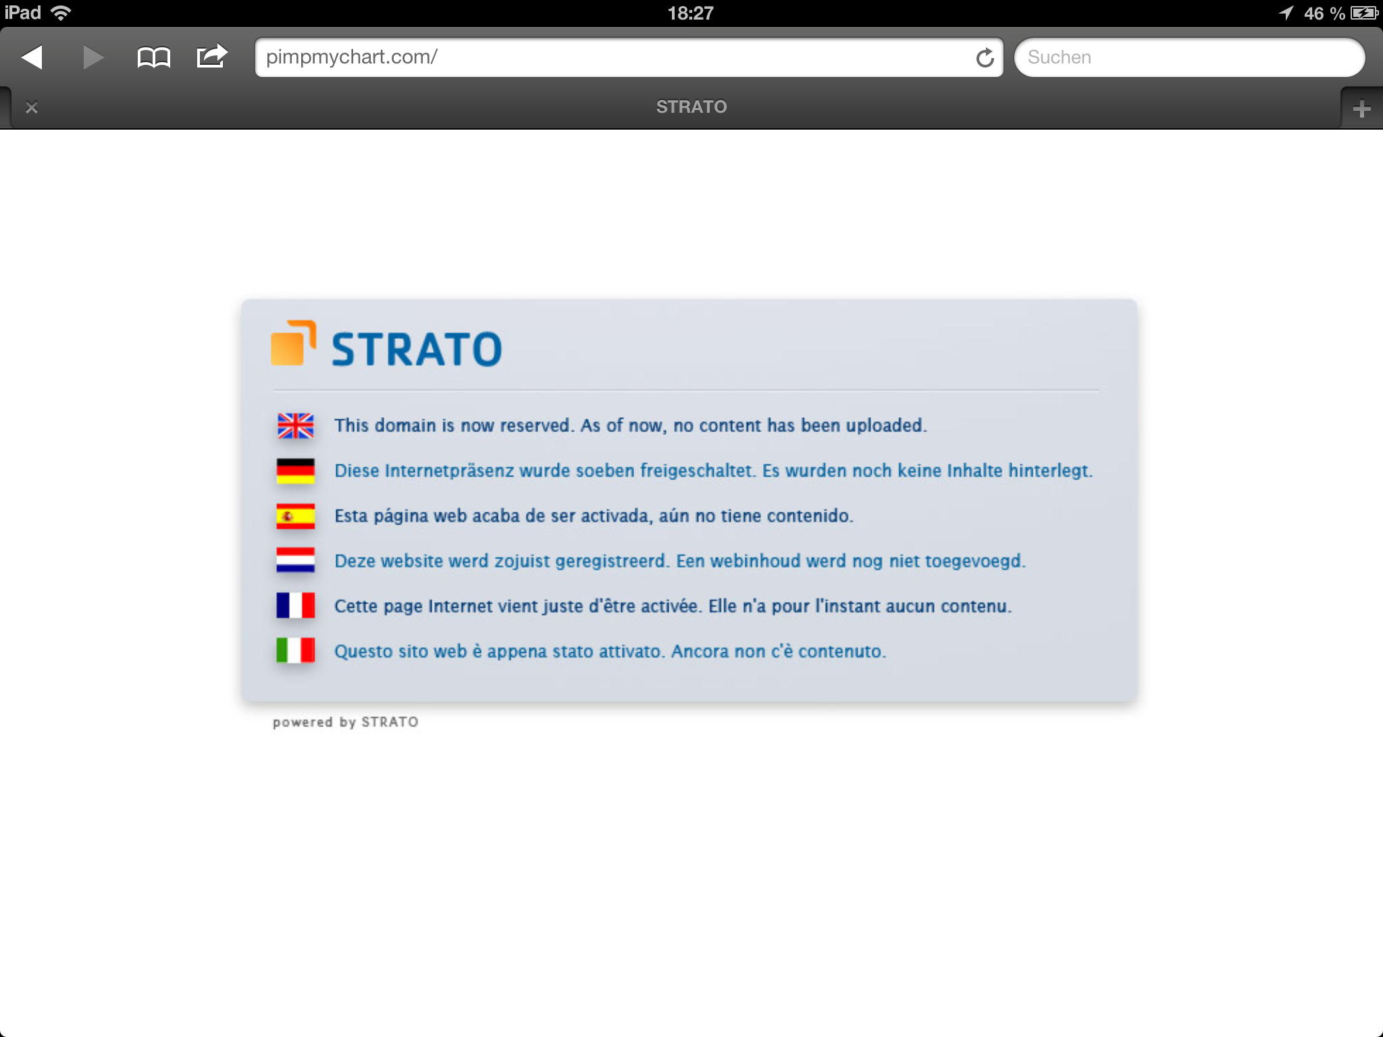The image size is (1383, 1037).
Task: Click the Italian flag icon
Action: pos(295,651)
